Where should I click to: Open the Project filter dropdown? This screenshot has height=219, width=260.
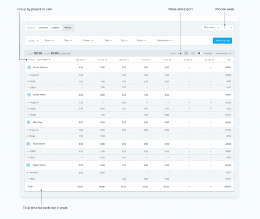(x=88, y=40)
